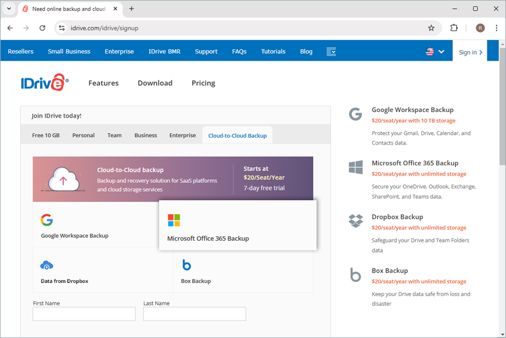Switch to the Enterprise plan tab
The image size is (506, 338).
click(x=183, y=136)
